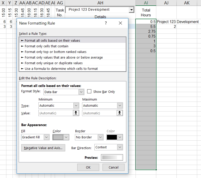
Task: Click the 16:45 time header cell
Action: click(48, 13)
